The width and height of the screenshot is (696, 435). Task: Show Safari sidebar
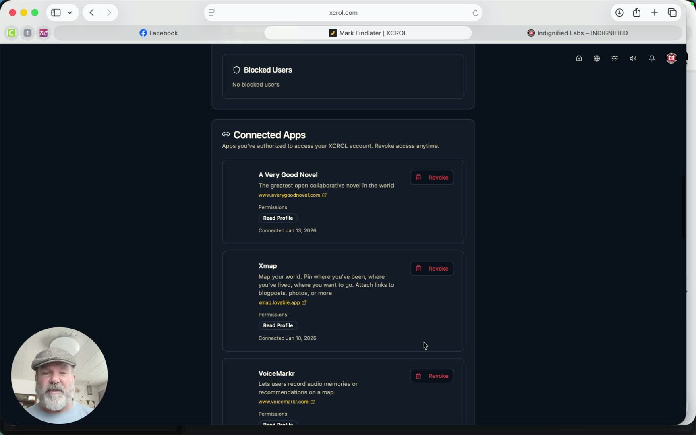[56, 12]
